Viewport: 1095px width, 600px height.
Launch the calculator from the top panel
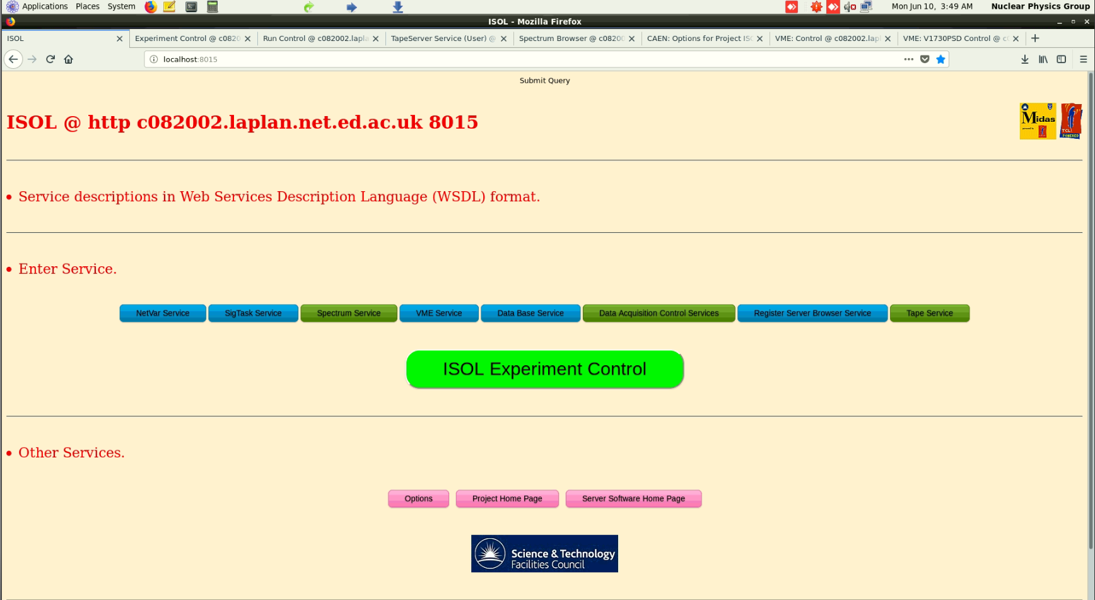(213, 7)
